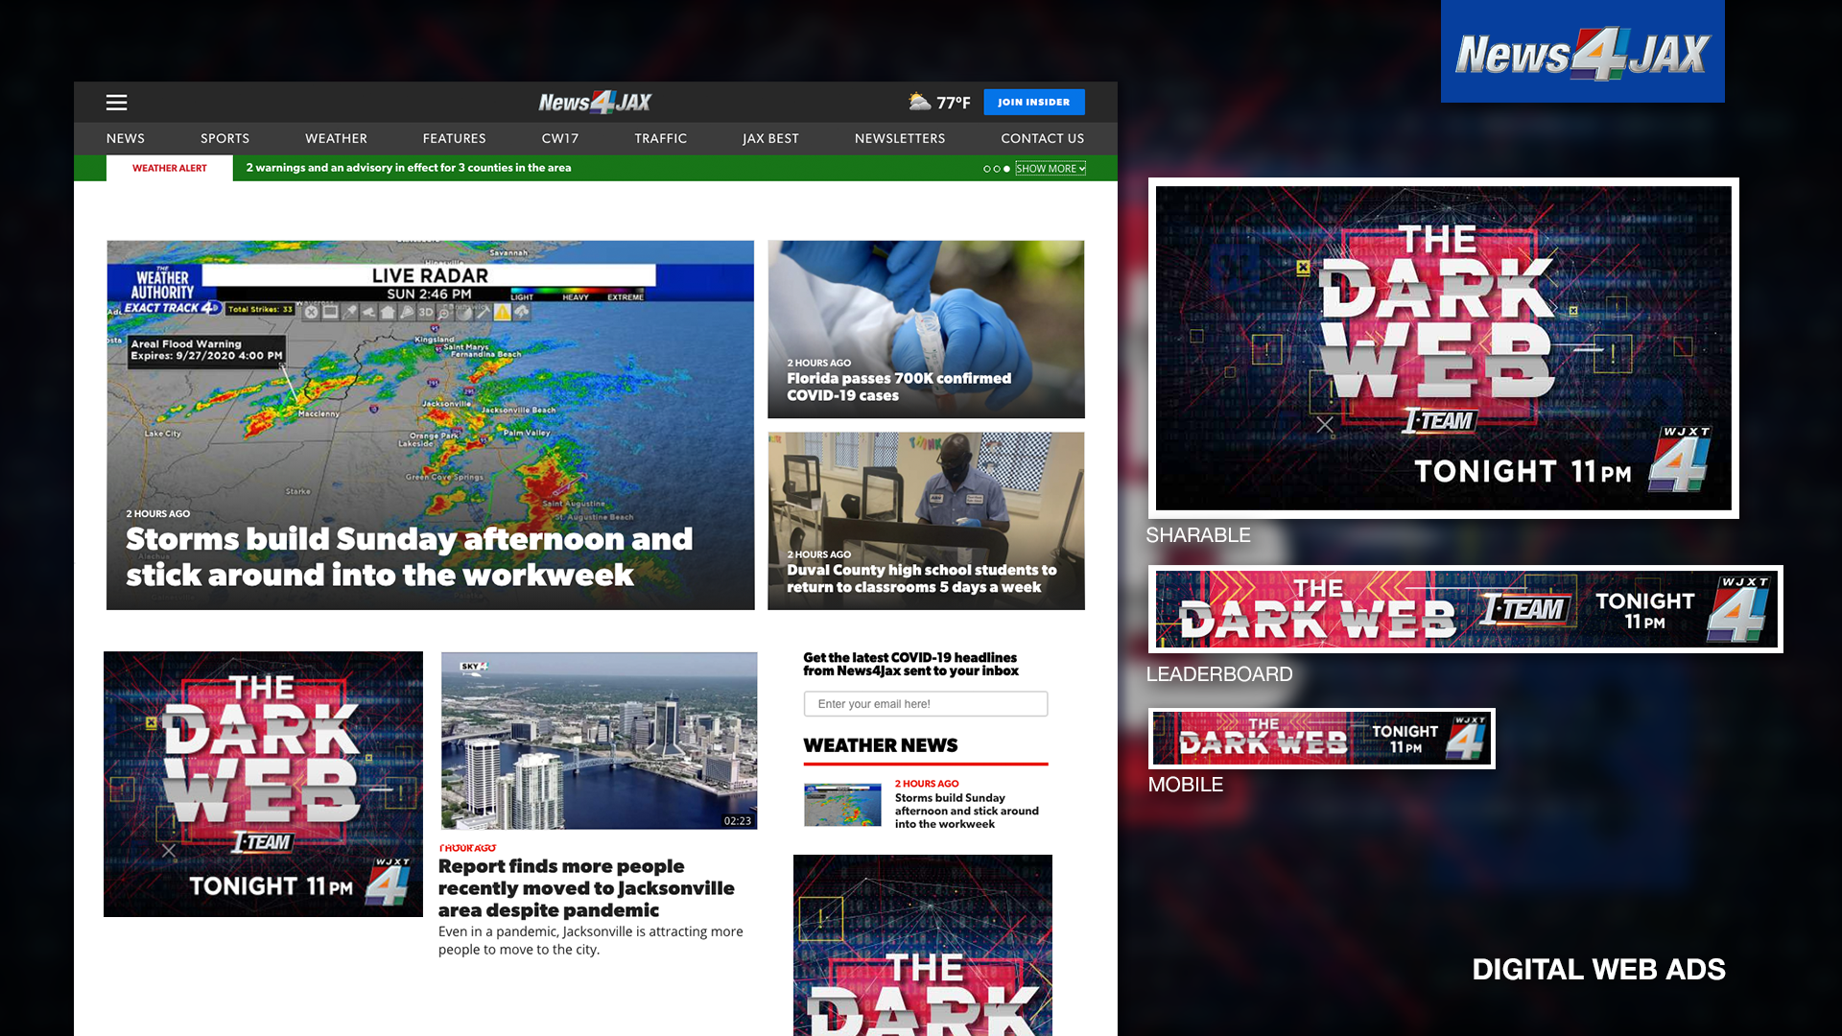
Task: Open Duval County high school students story
Action: [x=926, y=521]
